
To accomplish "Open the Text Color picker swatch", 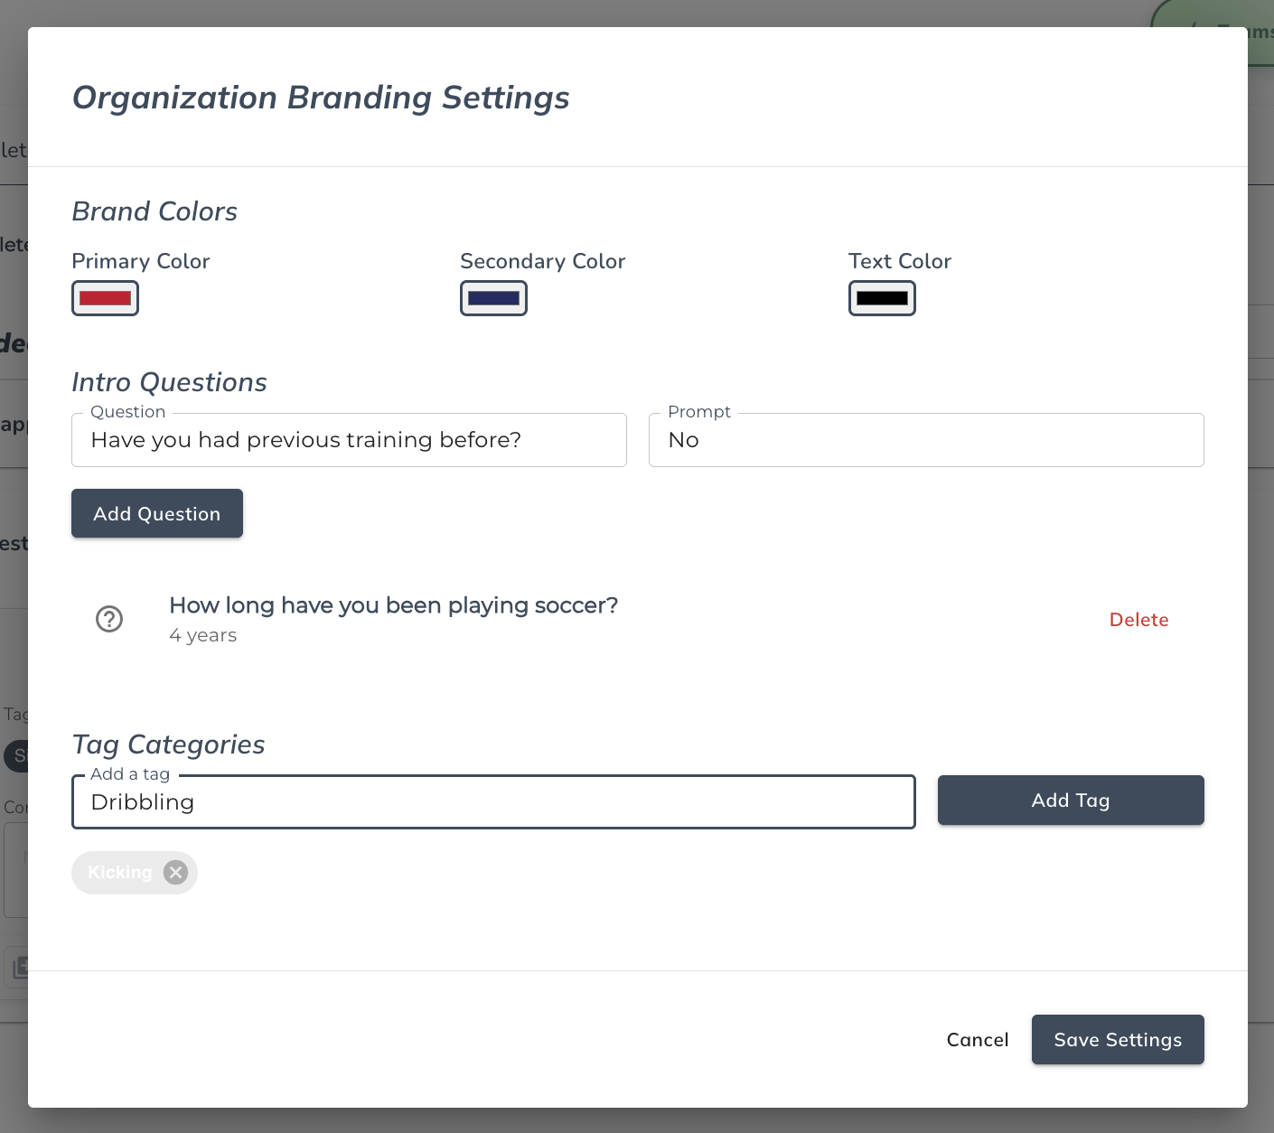I will [x=882, y=298].
